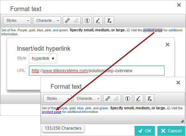The image size is (186, 136).
Task: Click remove link icon in lower toolbar
Action: [116, 99]
